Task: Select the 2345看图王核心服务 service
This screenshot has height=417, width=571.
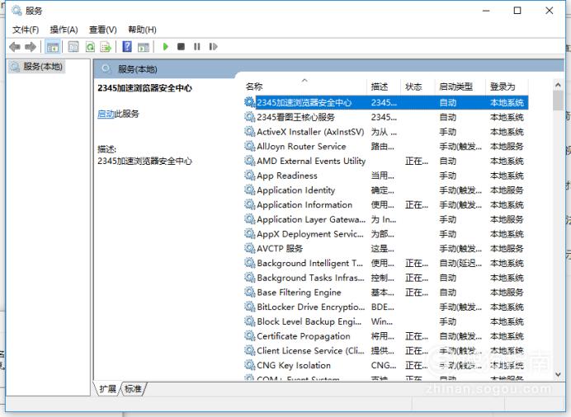Action: (x=385, y=117)
